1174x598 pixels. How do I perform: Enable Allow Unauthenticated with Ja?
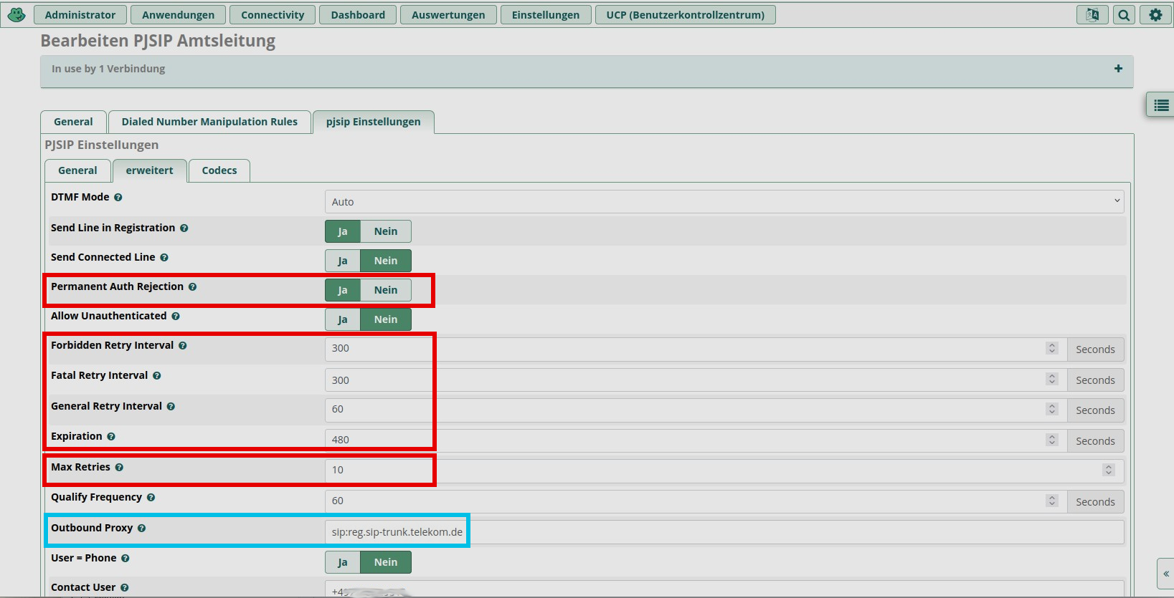point(343,319)
